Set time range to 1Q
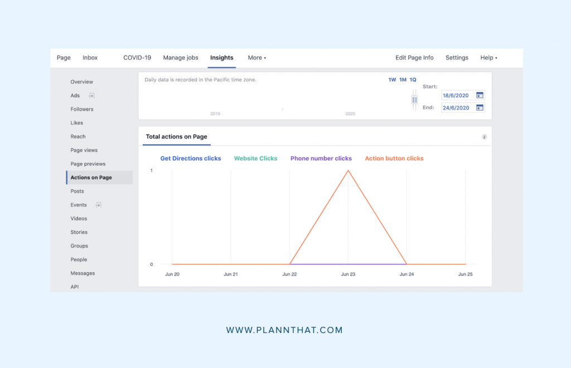 point(413,80)
